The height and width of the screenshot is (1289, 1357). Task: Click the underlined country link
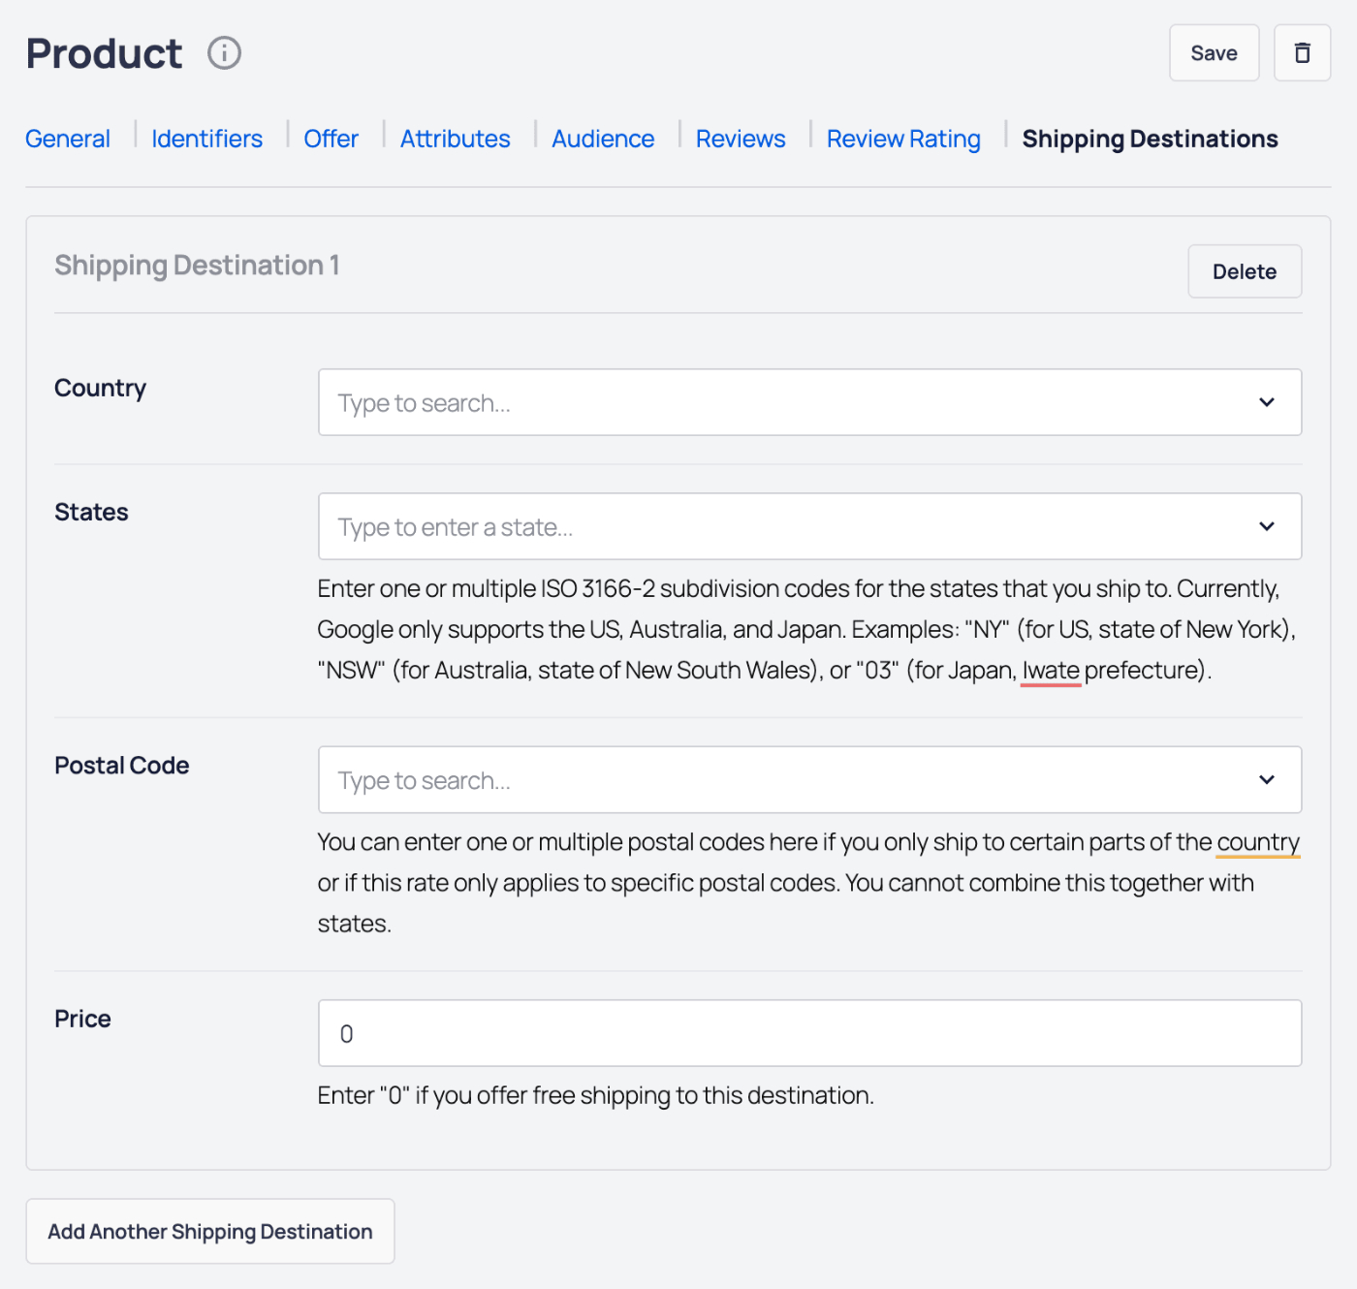[1257, 842]
